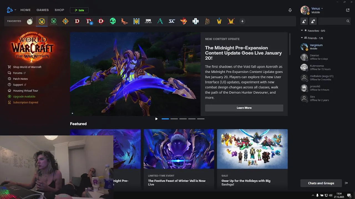
Task: Open the Midnight Pre-Expansion hero image
Action: (x=135, y=74)
